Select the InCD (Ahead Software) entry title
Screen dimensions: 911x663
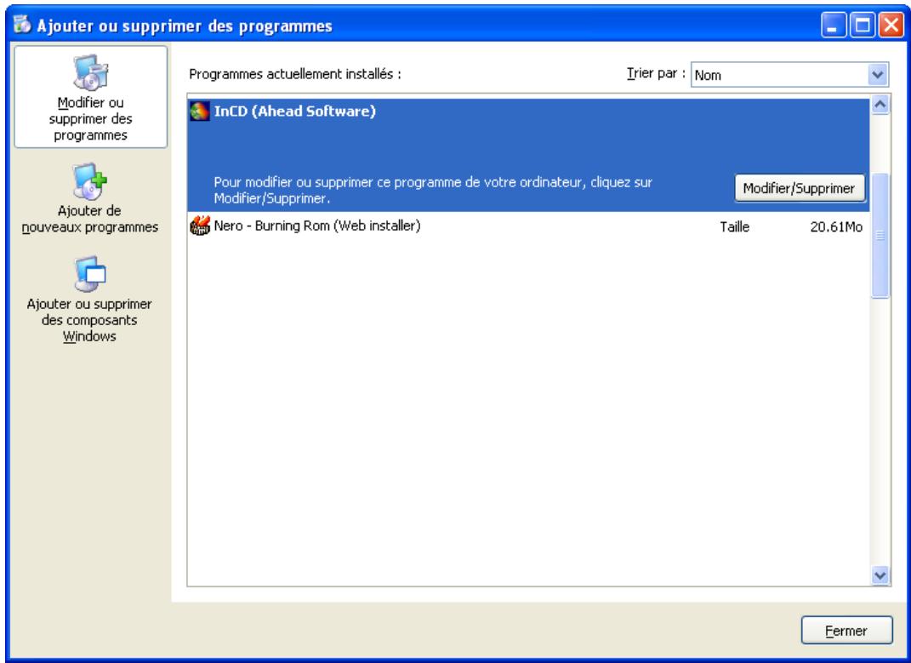coord(294,111)
